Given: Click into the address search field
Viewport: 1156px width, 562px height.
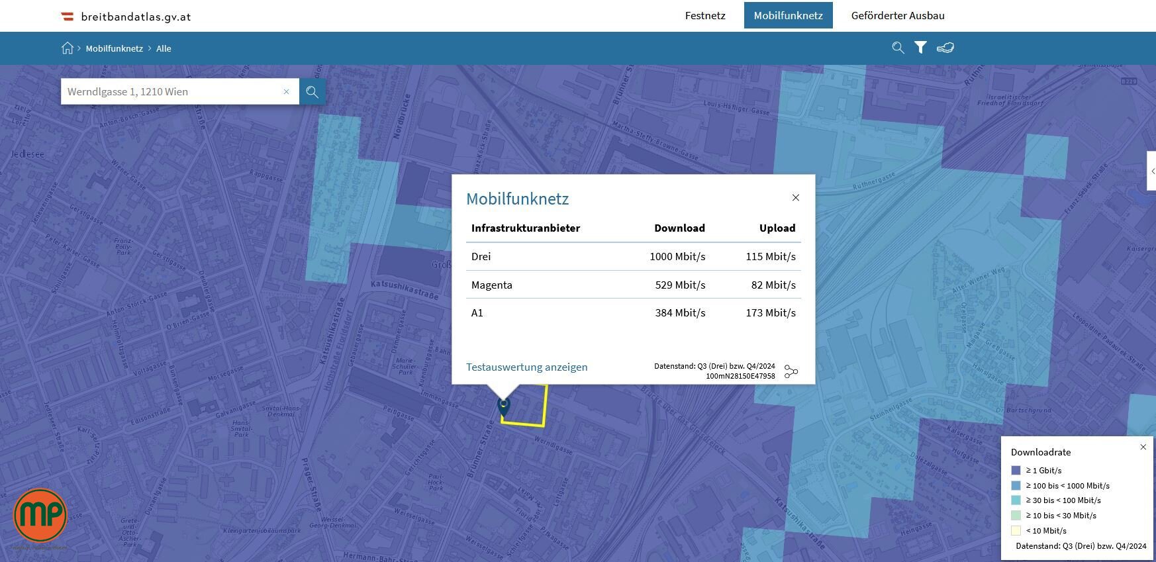Looking at the screenshot, I should click(172, 92).
